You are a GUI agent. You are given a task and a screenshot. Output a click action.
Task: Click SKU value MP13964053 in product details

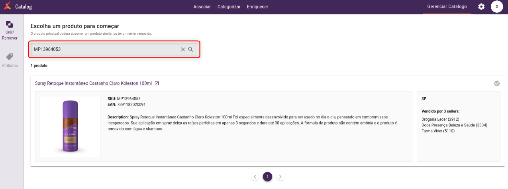point(129,98)
